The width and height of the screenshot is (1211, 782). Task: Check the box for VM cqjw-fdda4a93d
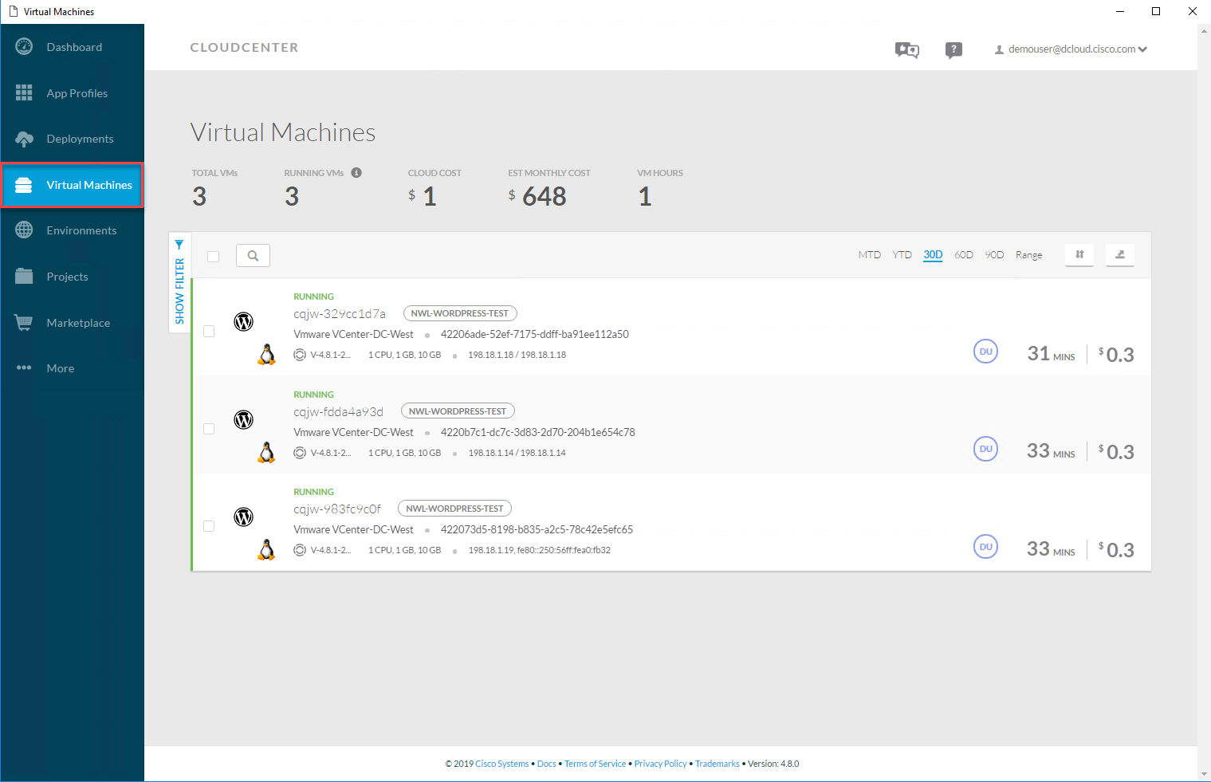(209, 429)
